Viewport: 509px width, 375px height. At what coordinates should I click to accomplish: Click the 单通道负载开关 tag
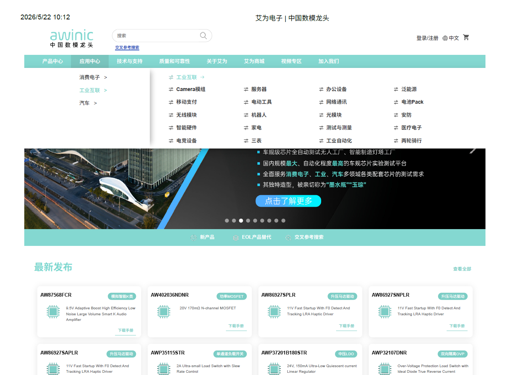pyautogui.click(x=230, y=354)
